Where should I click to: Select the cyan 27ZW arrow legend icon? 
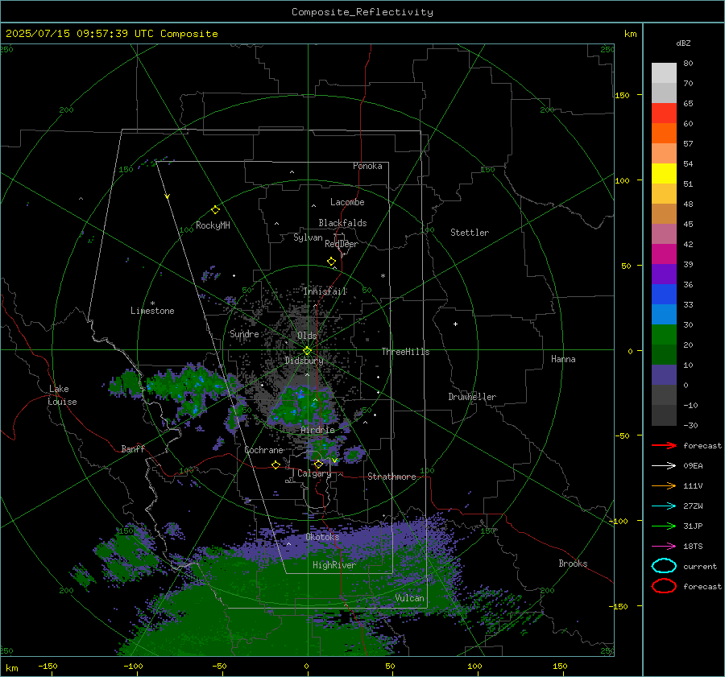tap(664, 506)
